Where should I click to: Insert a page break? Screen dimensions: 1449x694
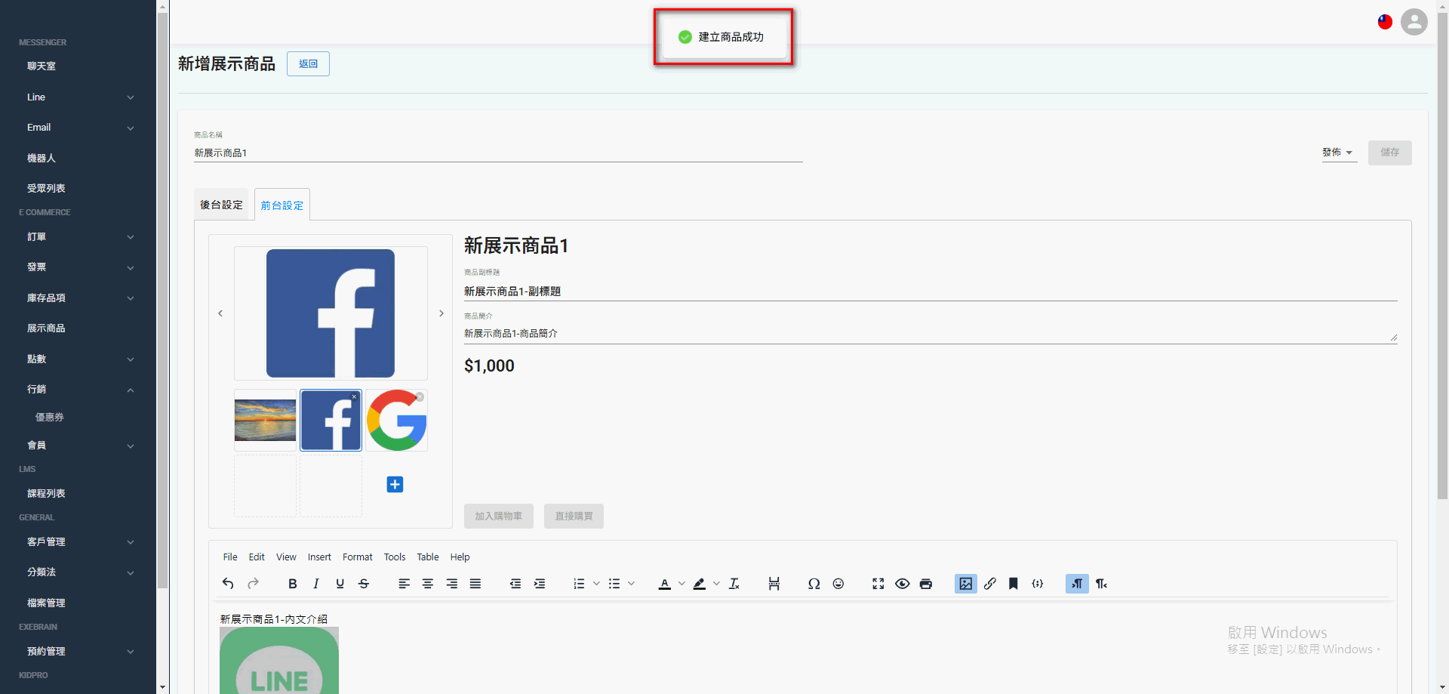(x=774, y=584)
